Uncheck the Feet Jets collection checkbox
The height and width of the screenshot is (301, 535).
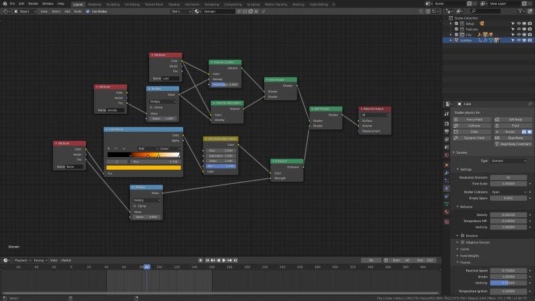click(x=456, y=29)
